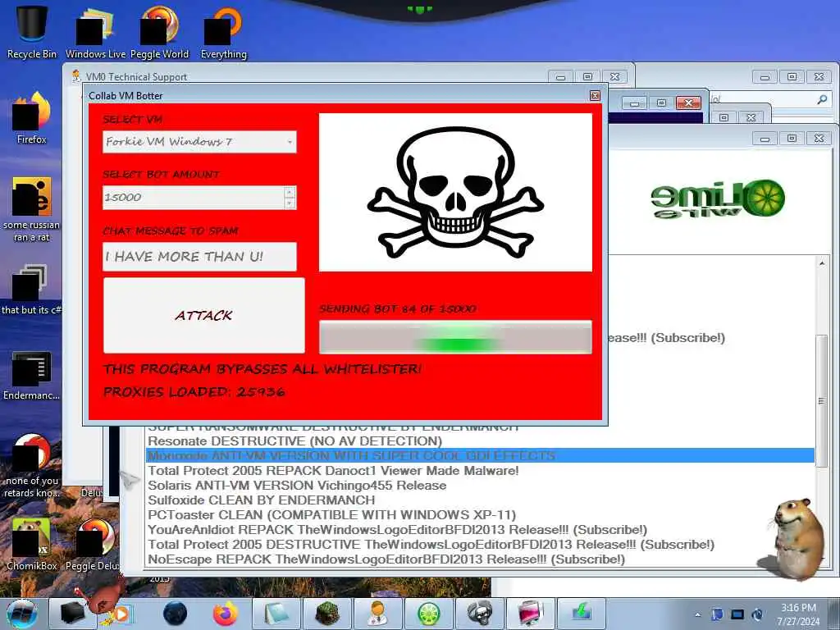Click the sending bot progress bar
Viewport: 840px width, 630px height.
click(x=455, y=337)
